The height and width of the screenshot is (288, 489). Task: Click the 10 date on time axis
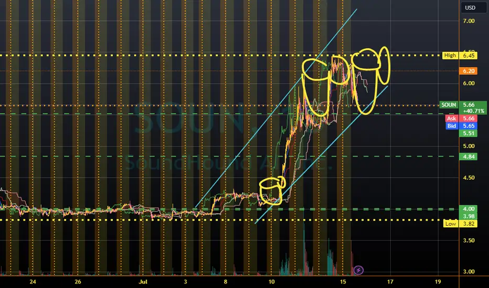pyautogui.click(x=272, y=282)
